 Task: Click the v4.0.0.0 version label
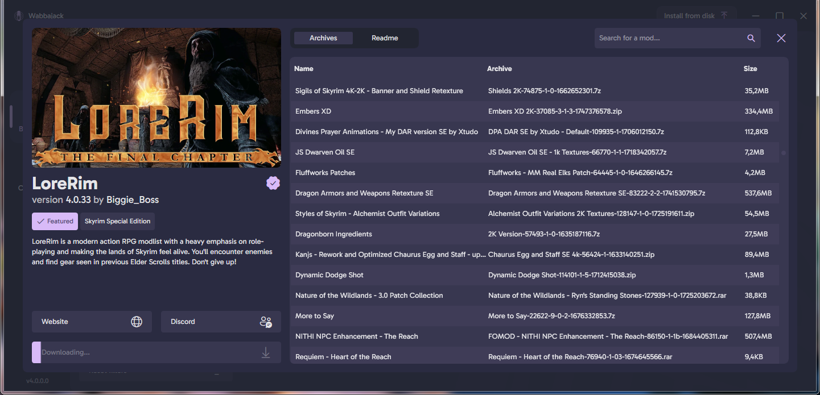(x=38, y=380)
